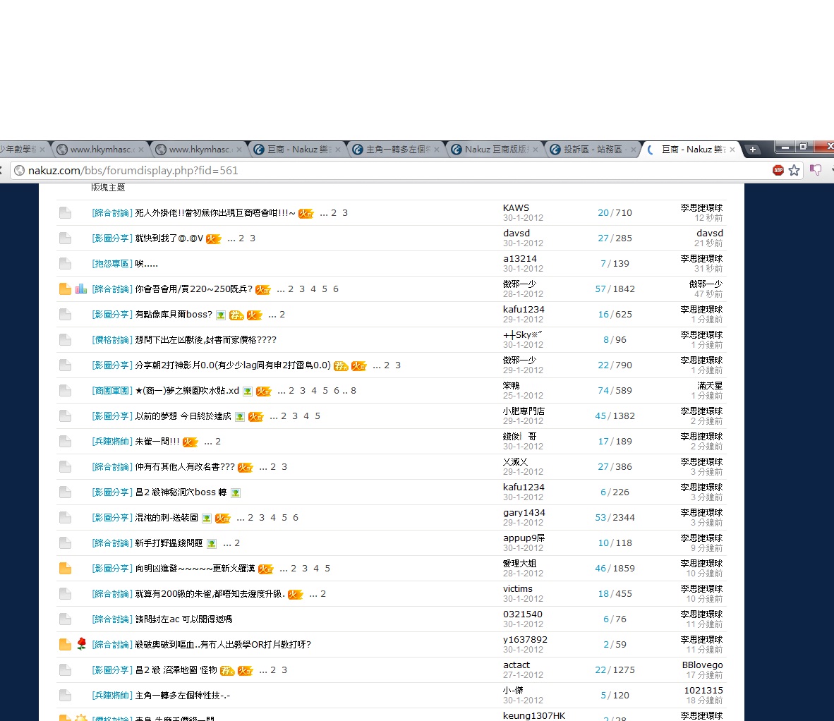
Task: Click the image attachment icon on 夢之樂園吹水貼 thread
Action: coord(248,392)
